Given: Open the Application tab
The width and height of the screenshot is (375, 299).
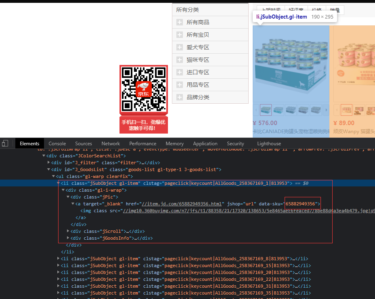Looking at the screenshot, I should point(205,143).
